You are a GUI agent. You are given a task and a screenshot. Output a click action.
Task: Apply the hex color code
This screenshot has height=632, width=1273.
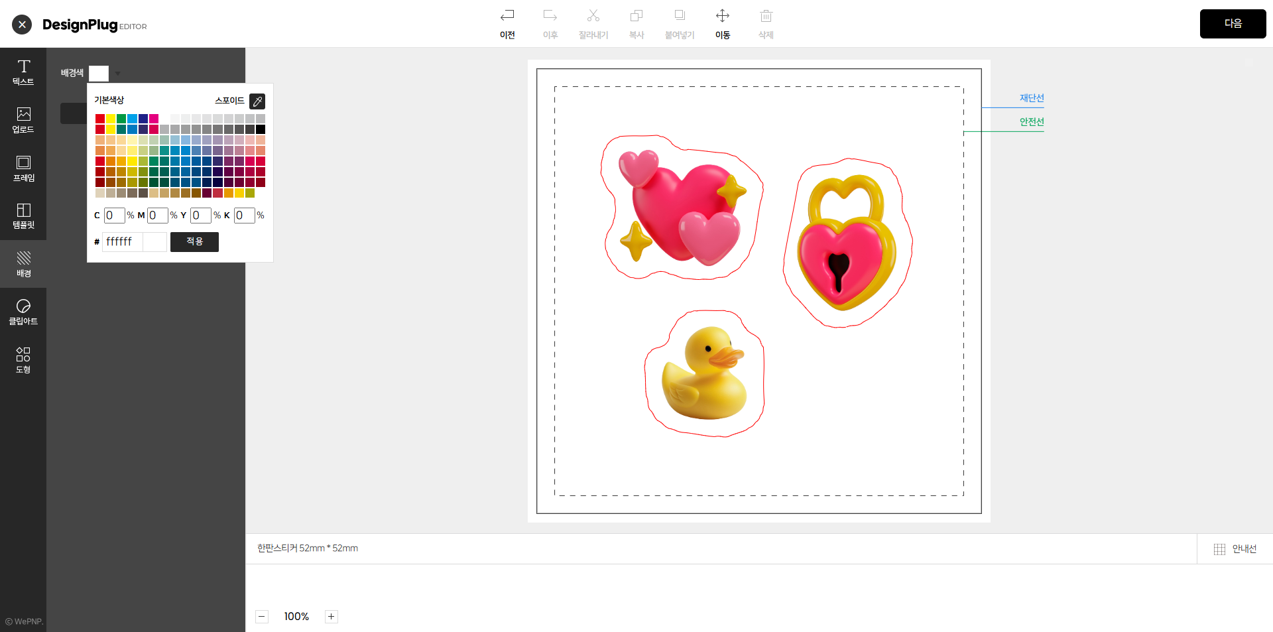point(194,242)
